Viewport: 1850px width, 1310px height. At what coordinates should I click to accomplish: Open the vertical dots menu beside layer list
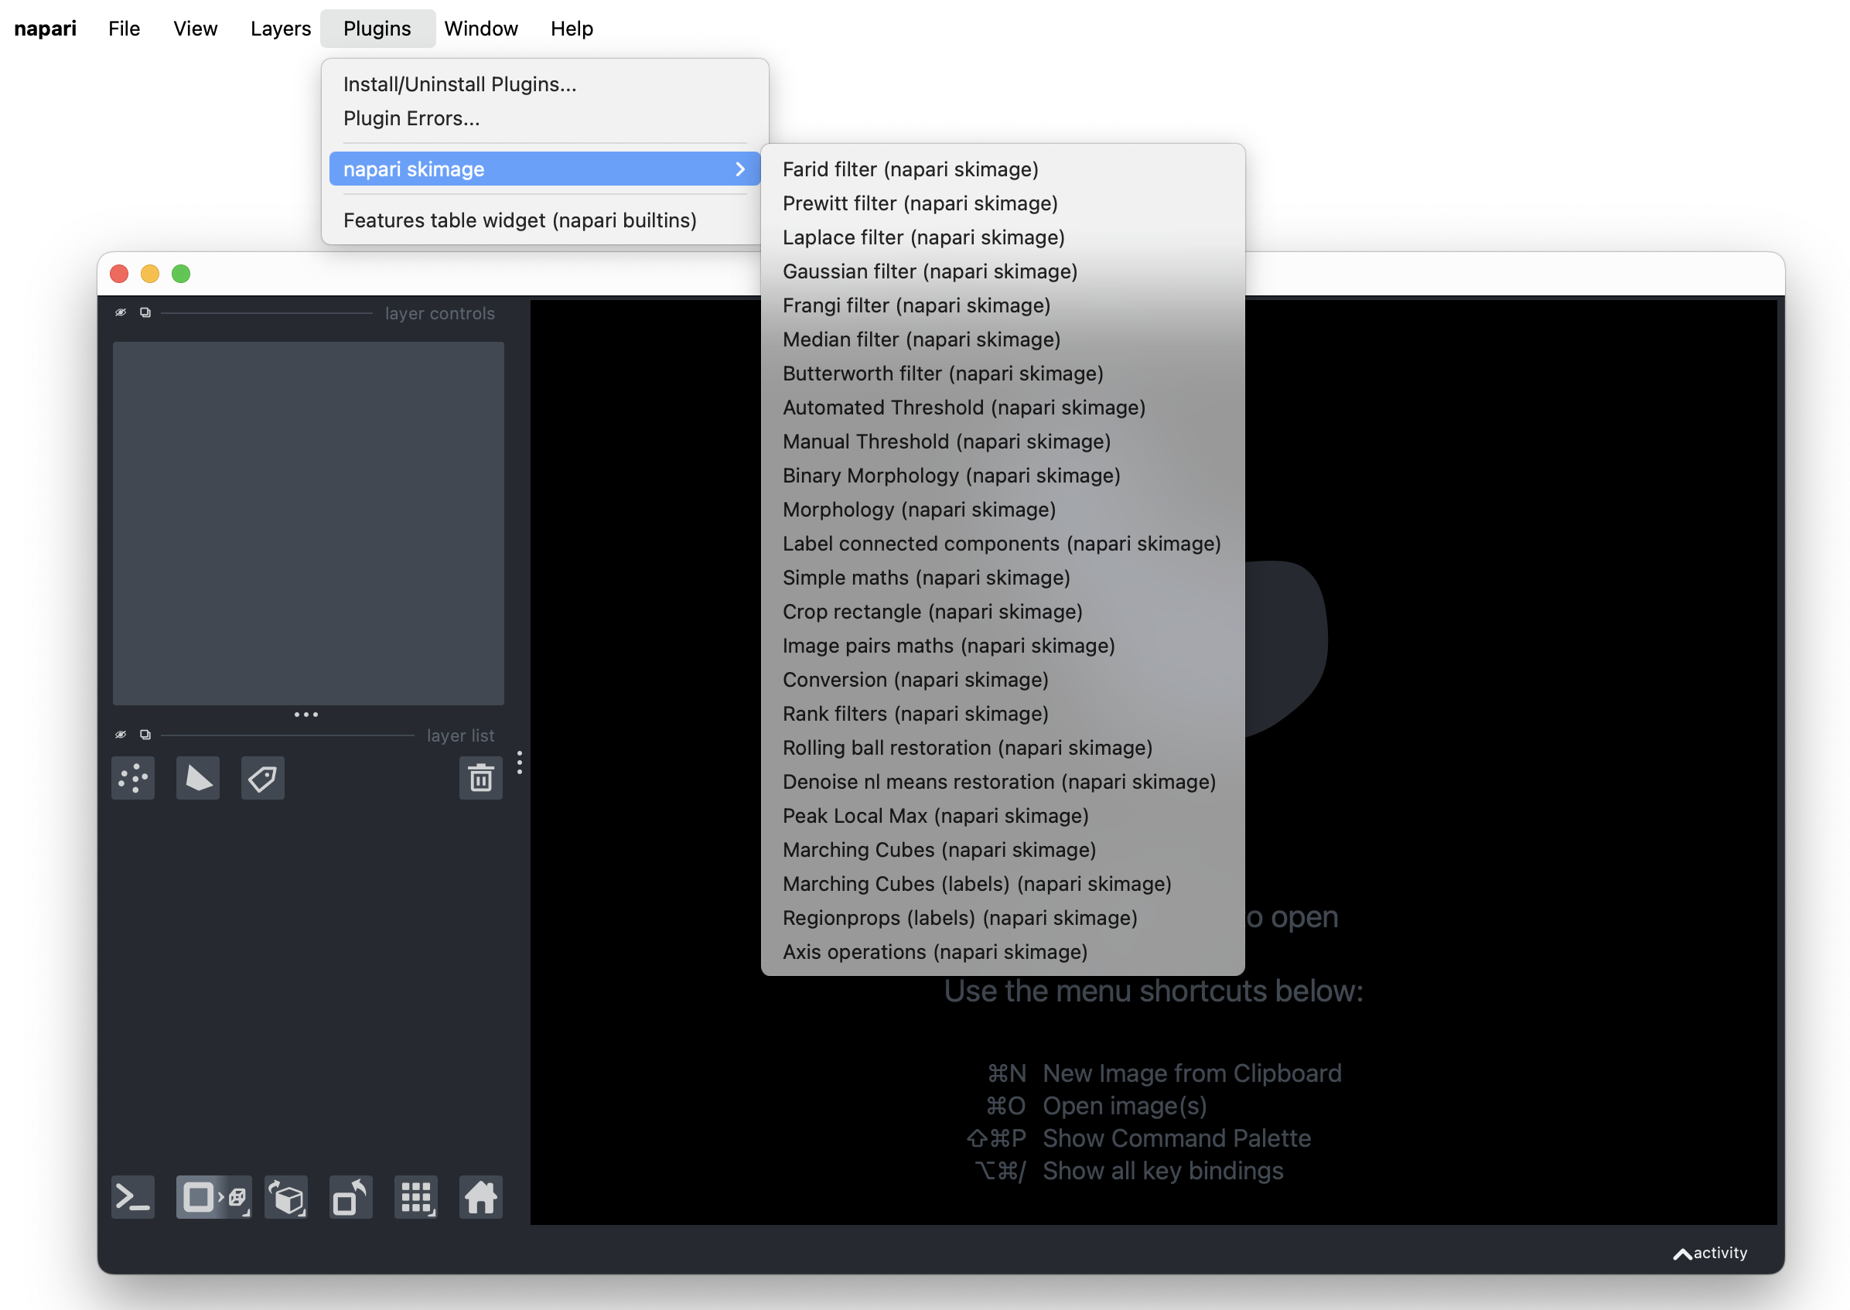(x=519, y=762)
